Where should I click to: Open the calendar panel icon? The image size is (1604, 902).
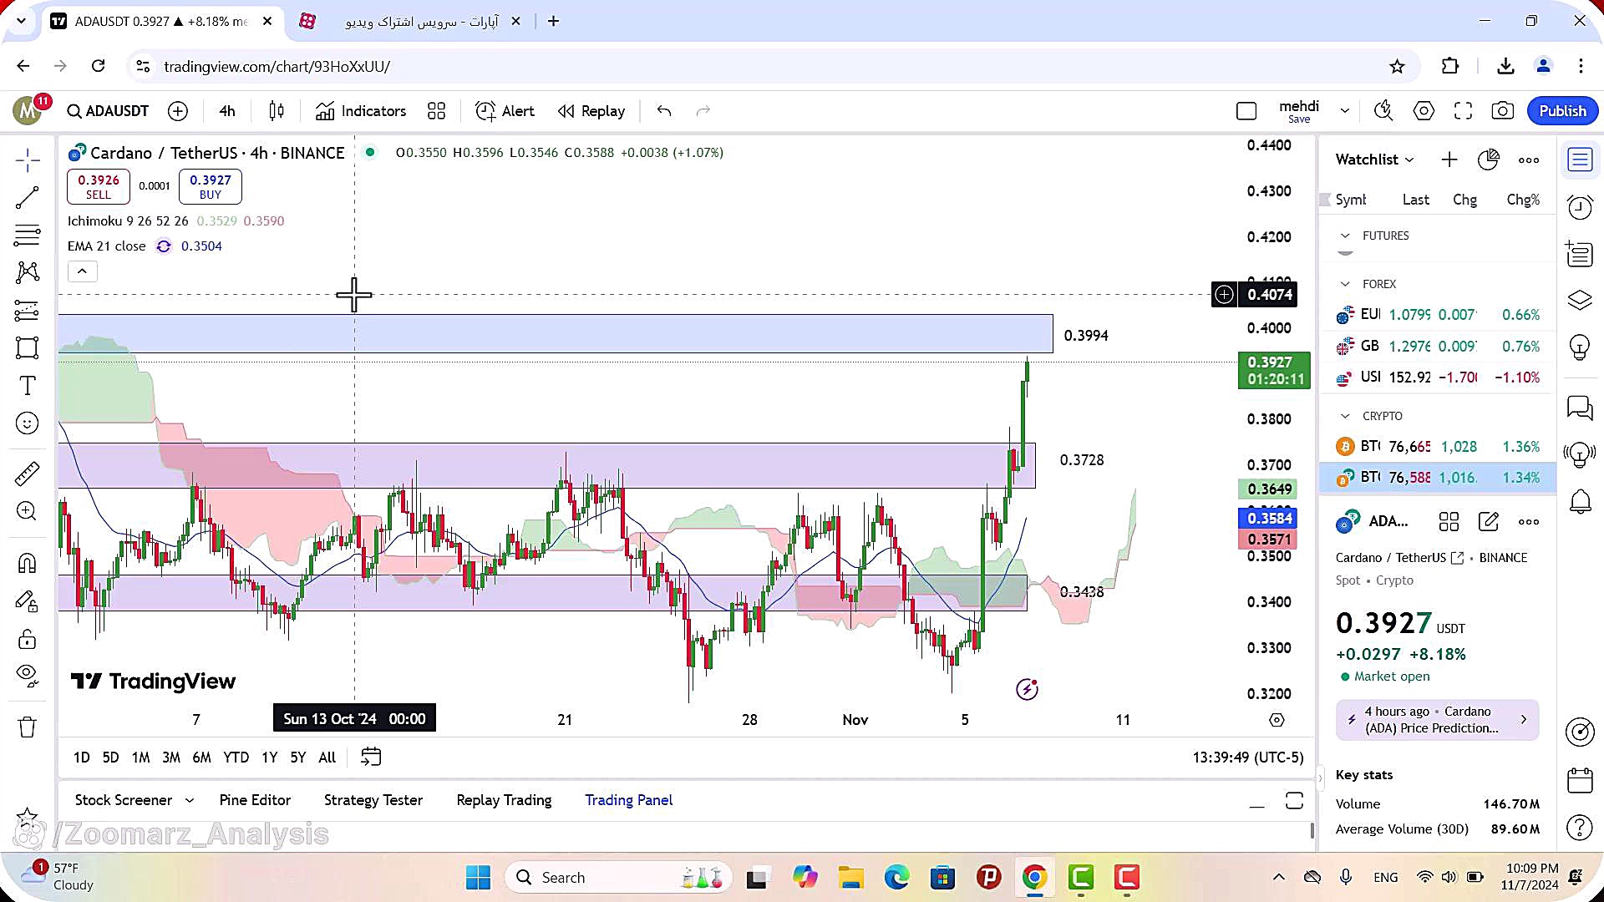(1580, 780)
